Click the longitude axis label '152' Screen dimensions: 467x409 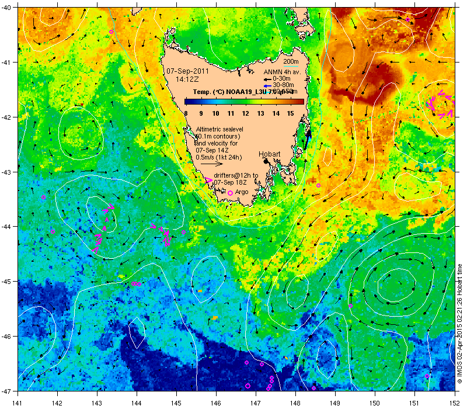[455, 403]
